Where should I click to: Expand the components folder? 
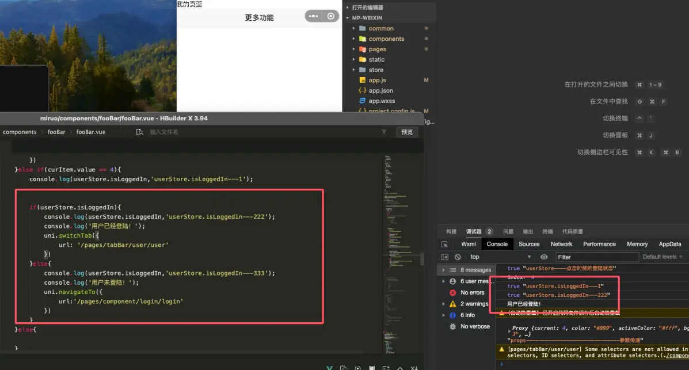[x=386, y=39]
